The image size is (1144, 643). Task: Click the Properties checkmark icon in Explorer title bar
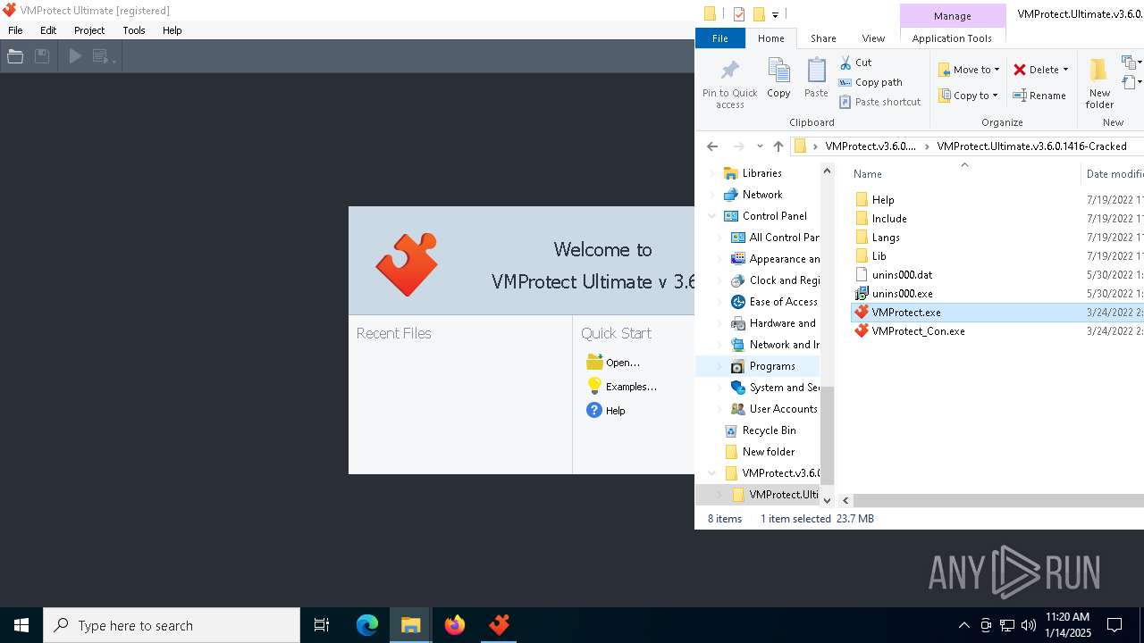tap(739, 13)
